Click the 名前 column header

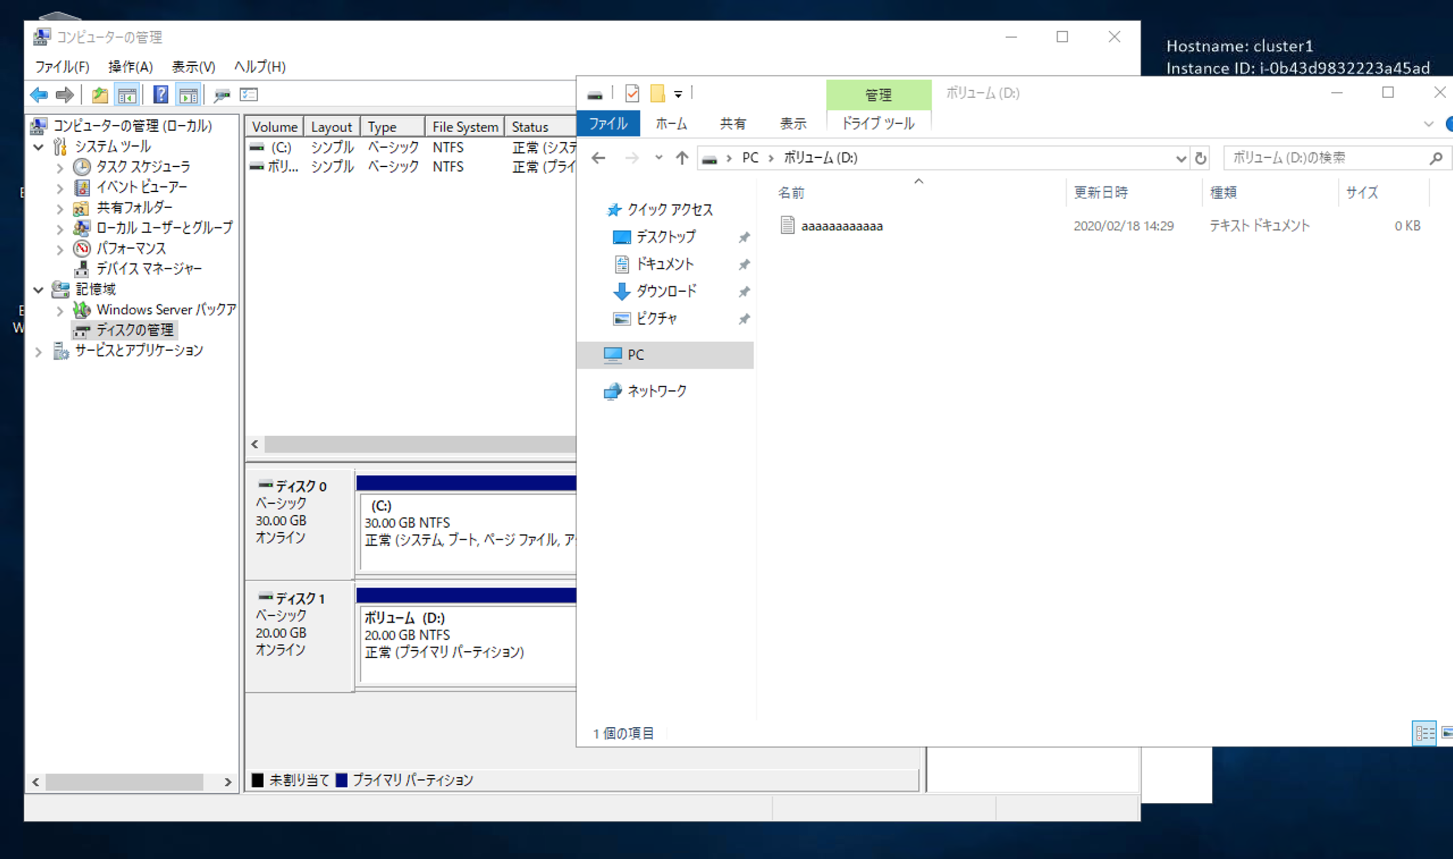point(791,193)
